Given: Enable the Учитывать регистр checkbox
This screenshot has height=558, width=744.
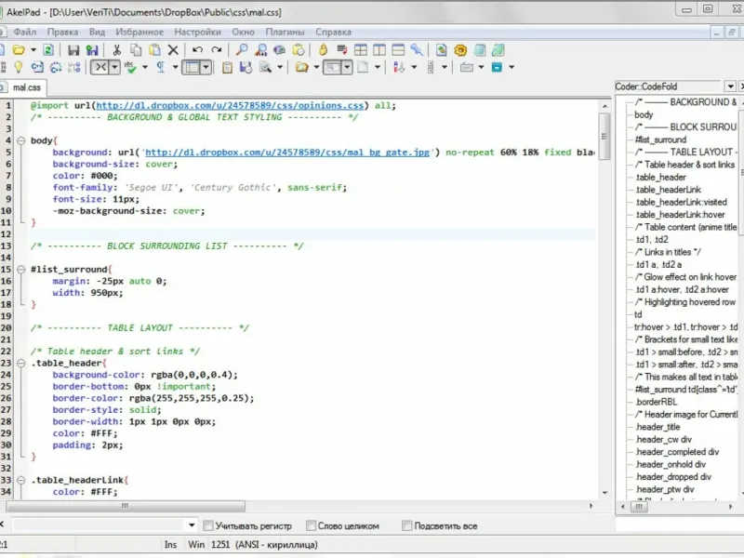Looking at the screenshot, I should click(x=209, y=525).
